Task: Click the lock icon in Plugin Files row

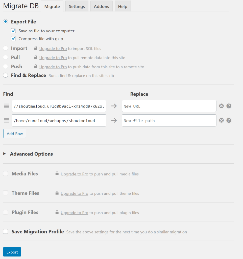Action: [x=57, y=212]
